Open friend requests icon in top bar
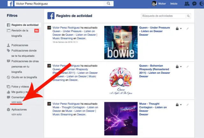 pyautogui.click(x=187, y=4)
